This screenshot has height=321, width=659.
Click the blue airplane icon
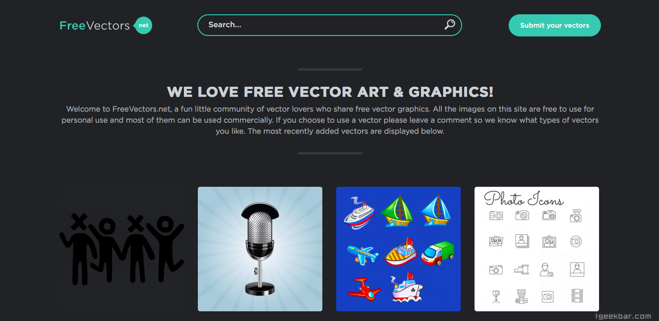coord(362,253)
